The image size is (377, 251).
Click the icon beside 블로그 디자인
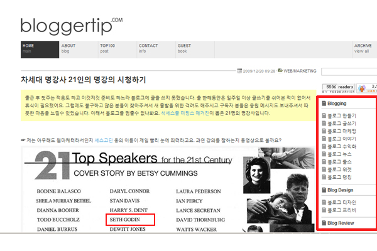(324, 202)
